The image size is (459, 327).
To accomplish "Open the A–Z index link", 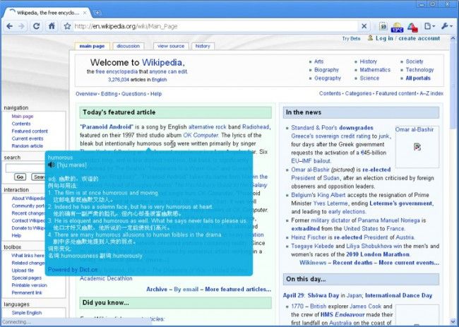I will point(431,93).
